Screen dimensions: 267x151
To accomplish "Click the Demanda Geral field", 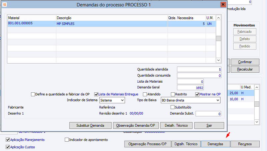I will coord(190,88).
